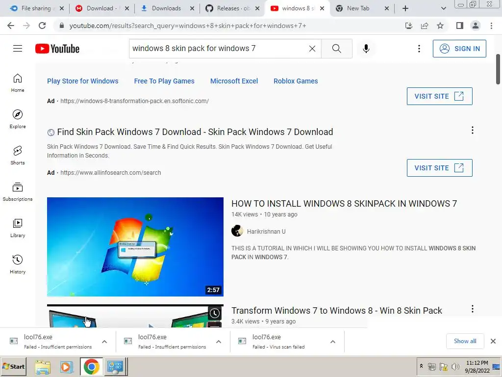
Task: Click the volume icon in system tray
Action: point(455,366)
